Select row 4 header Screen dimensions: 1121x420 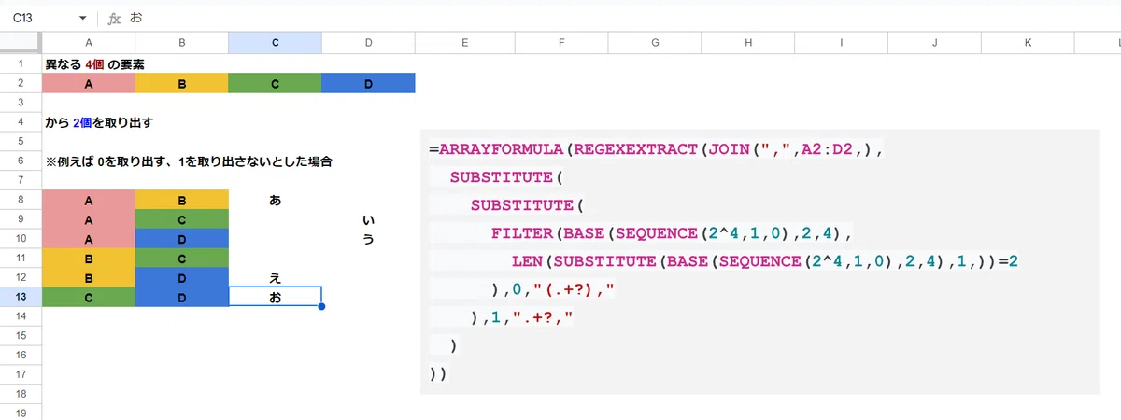21,122
